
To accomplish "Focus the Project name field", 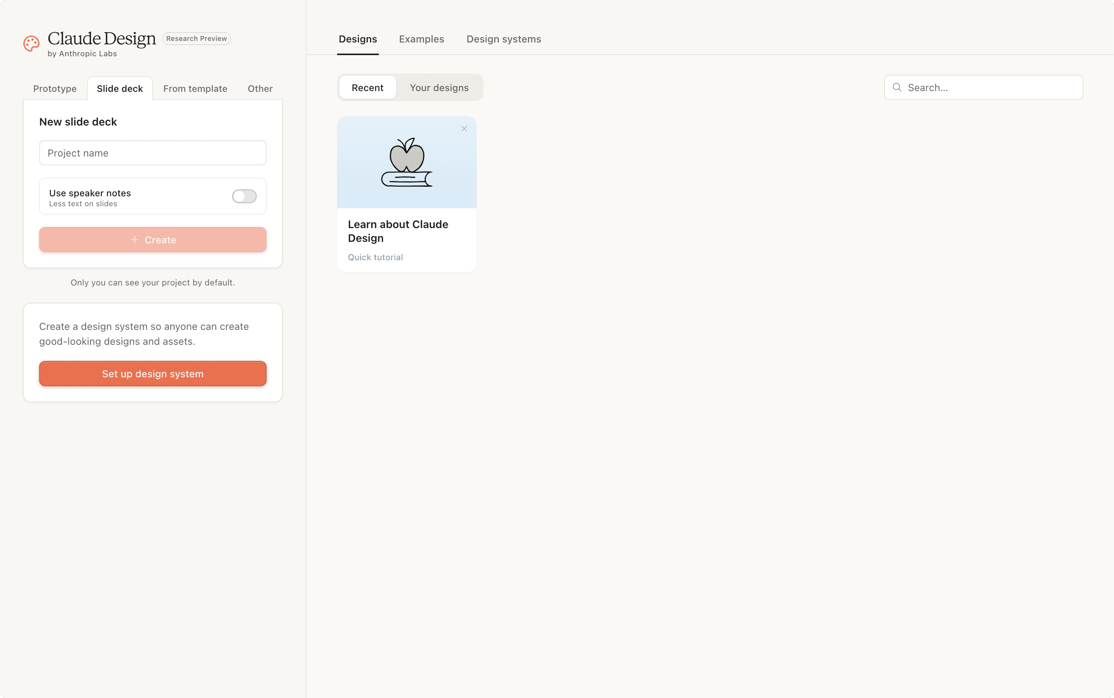I will point(153,153).
